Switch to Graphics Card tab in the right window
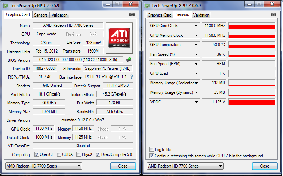283x176 pixels. [x=160, y=15]
